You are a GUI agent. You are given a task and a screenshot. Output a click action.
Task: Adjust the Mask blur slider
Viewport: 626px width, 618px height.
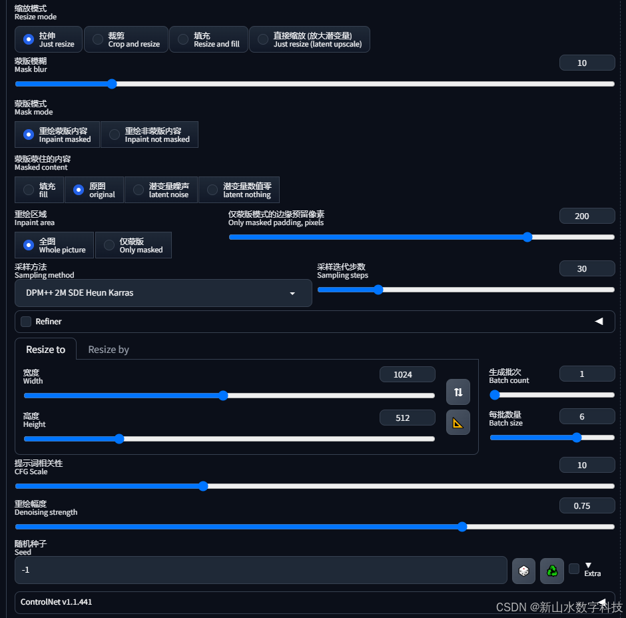click(x=314, y=84)
